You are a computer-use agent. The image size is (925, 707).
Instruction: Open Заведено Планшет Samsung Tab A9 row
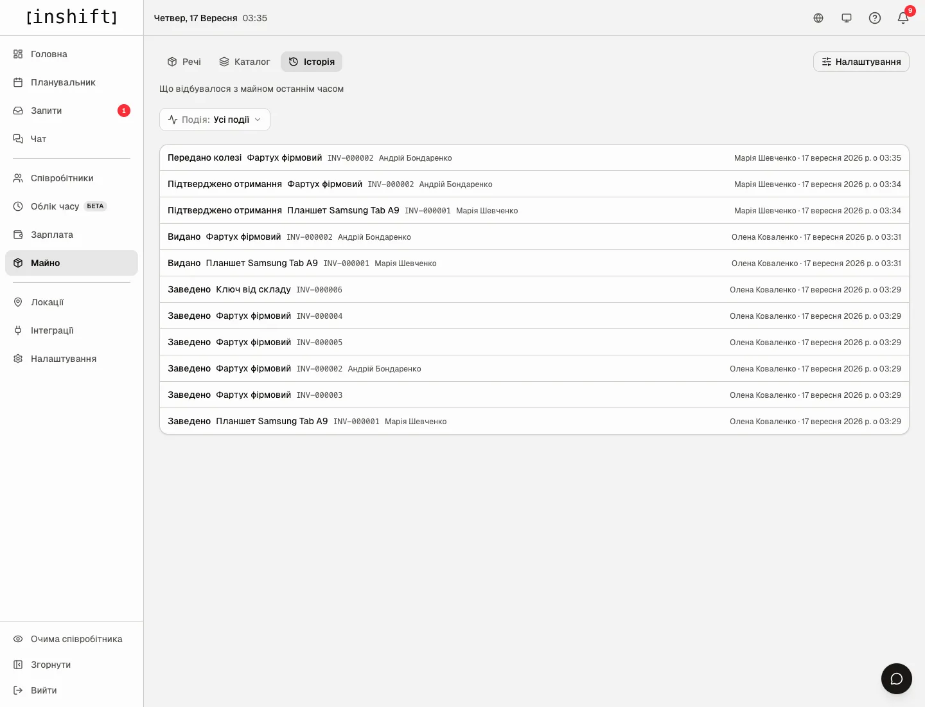(x=534, y=421)
